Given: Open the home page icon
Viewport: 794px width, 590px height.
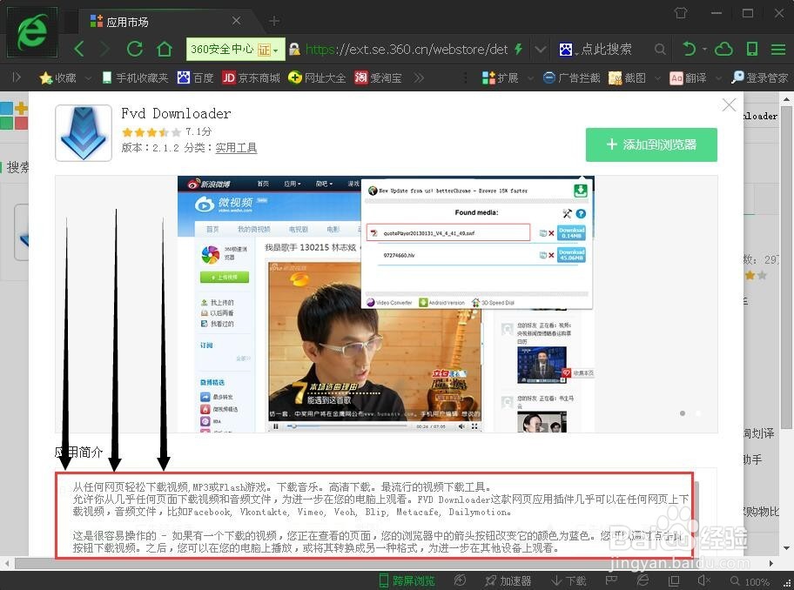Looking at the screenshot, I should 164,49.
